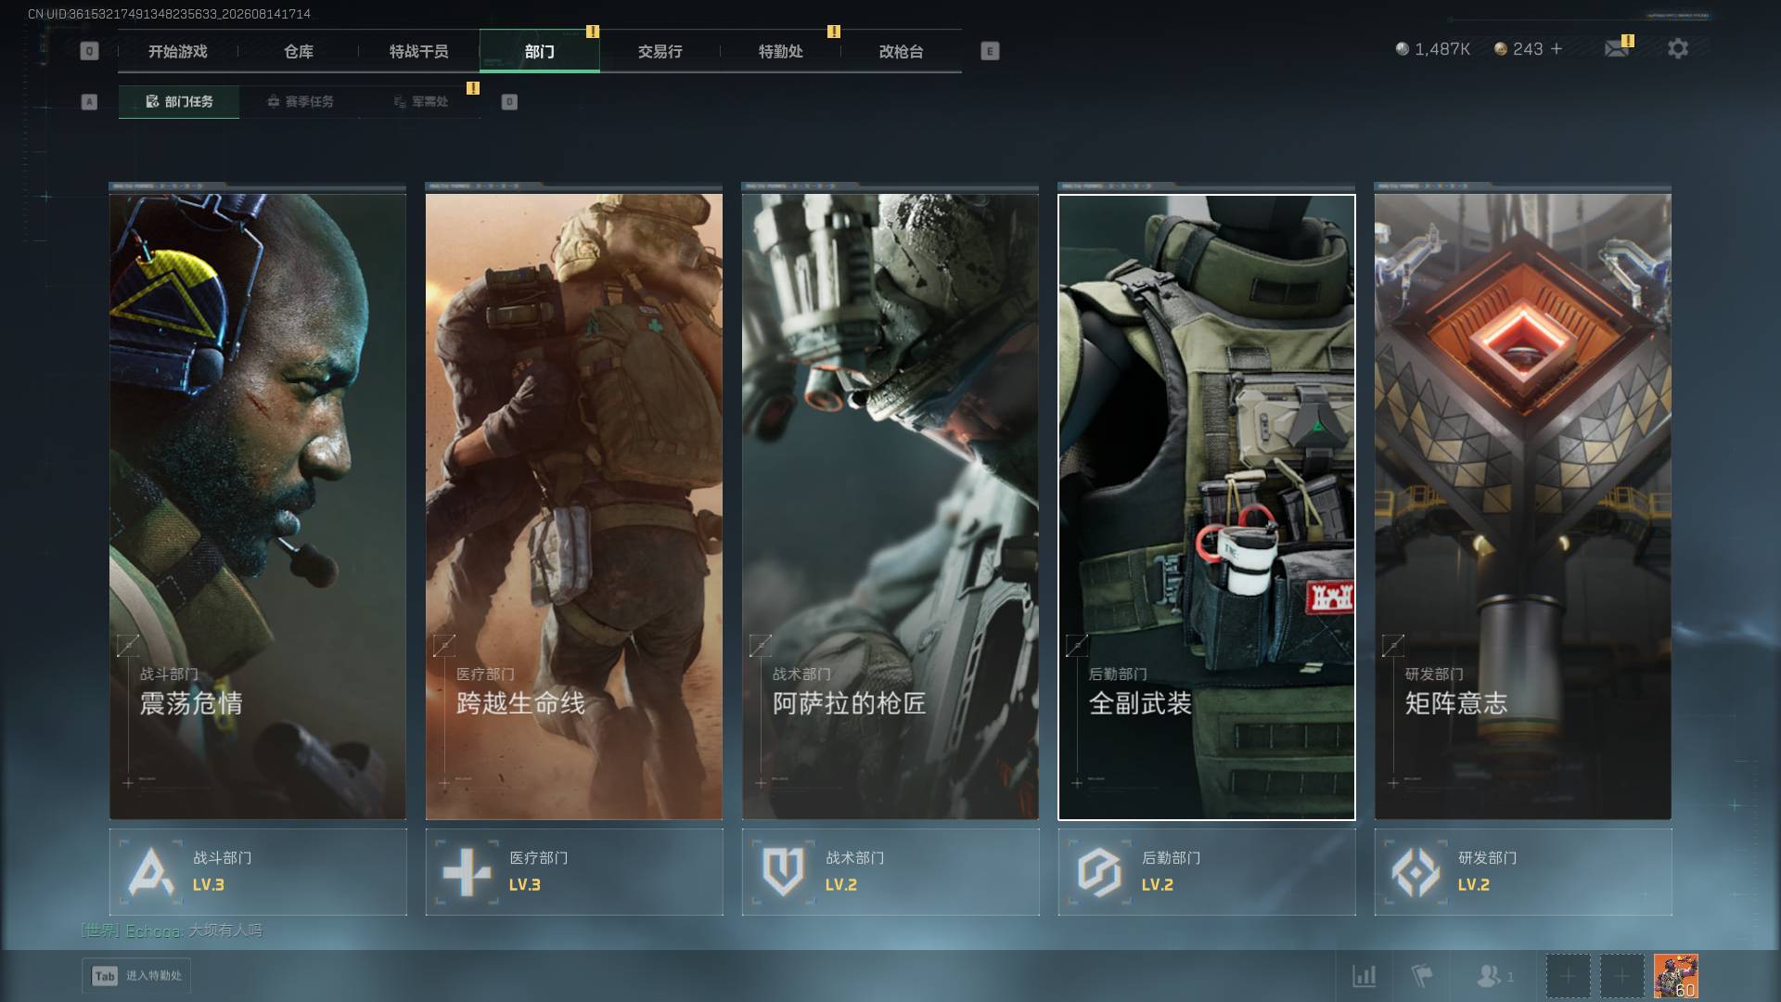1781x1002 pixels.
Task: Switch to the 赛季任务 sub-tab
Action: pyautogui.click(x=300, y=102)
